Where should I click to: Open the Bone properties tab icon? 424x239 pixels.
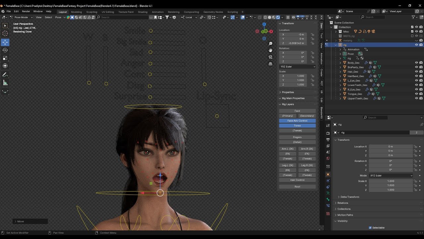[328, 199]
